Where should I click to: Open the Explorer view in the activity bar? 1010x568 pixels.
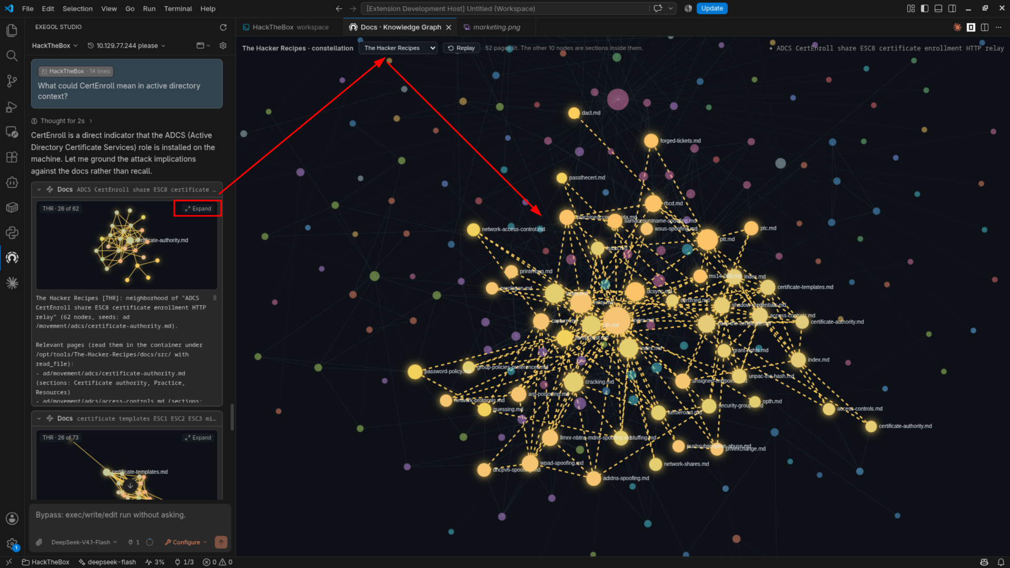(12, 31)
